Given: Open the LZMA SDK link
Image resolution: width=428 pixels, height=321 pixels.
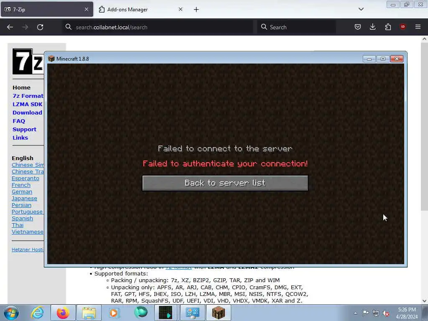Looking at the screenshot, I should [x=27, y=104].
